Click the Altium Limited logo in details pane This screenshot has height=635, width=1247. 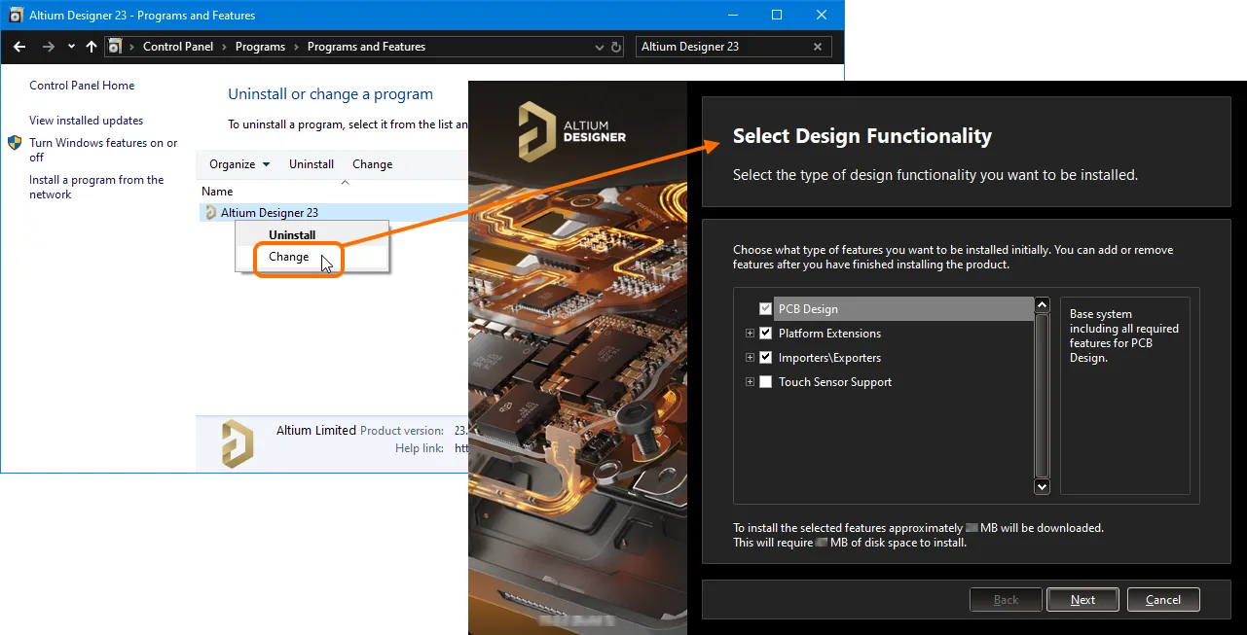pyautogui.click(x=238, y=443)
